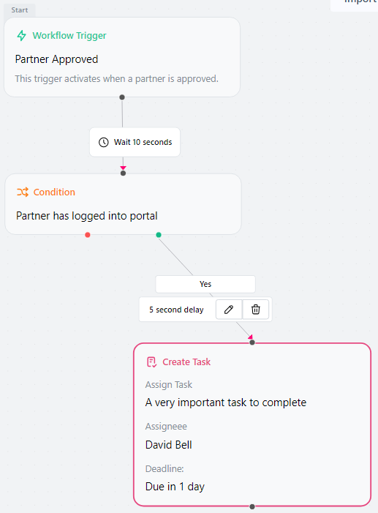Click the Create Task checklist icon

pyautogui.click(x=151, y=362)
